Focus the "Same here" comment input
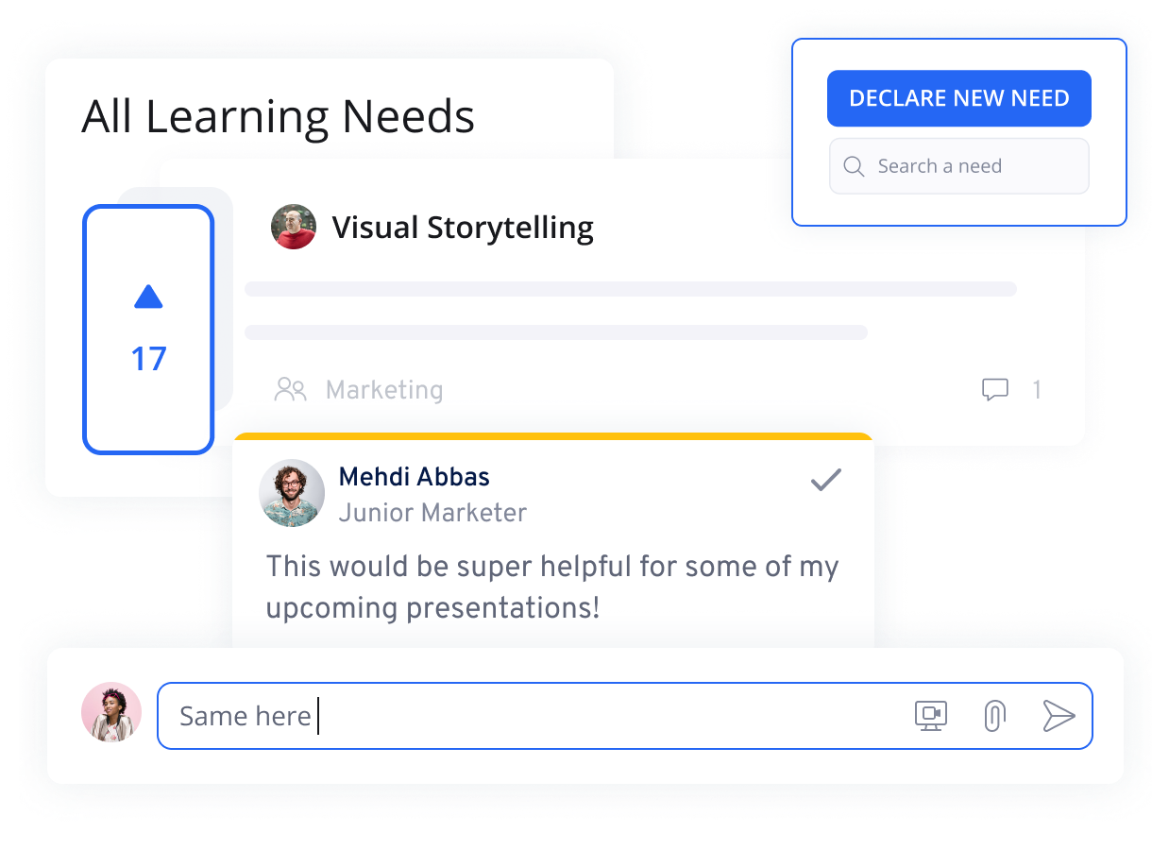Image resolution: width=1152 pixels, height=850 pixels. pyautogui.click(x=529, y=716)
